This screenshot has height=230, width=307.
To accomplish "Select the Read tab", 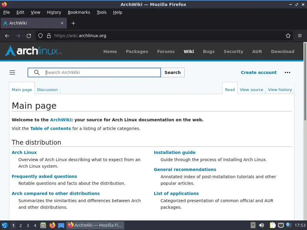I will tap(230, 90).
